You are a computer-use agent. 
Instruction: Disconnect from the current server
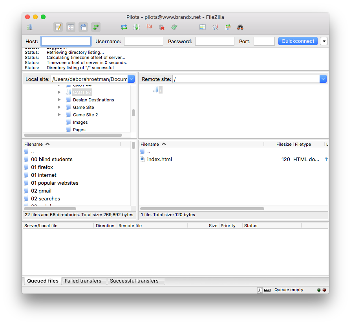pyautogui.click(x=162, y=28)
